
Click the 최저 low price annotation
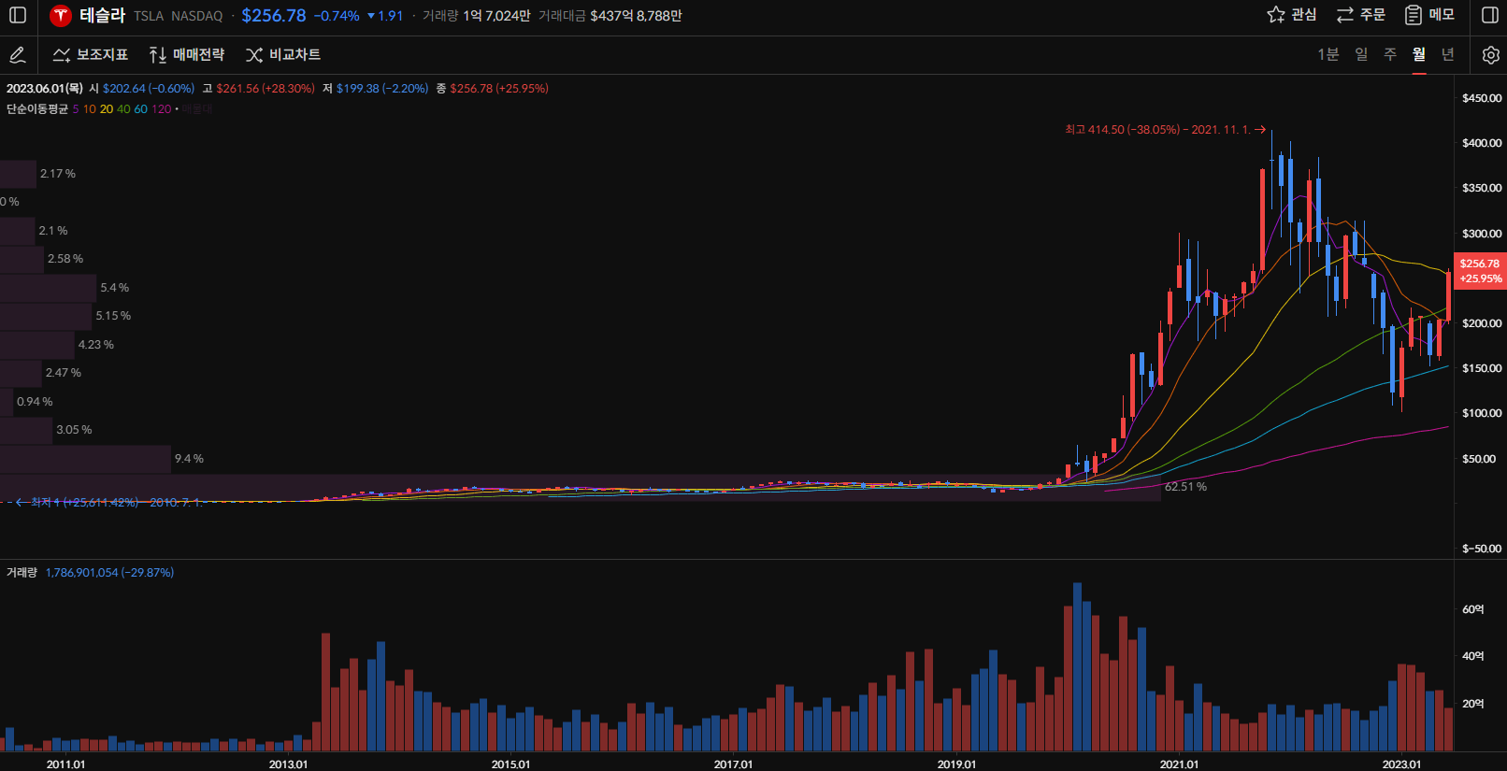click(x=108, y=503)
